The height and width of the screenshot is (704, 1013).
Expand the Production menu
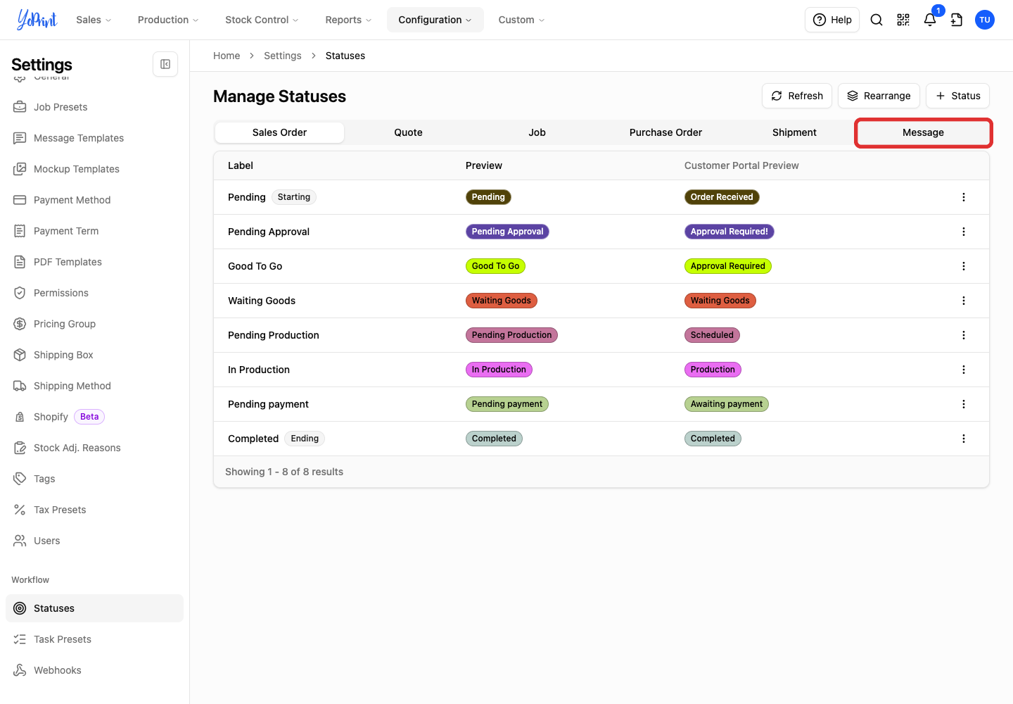click(168, 20)
